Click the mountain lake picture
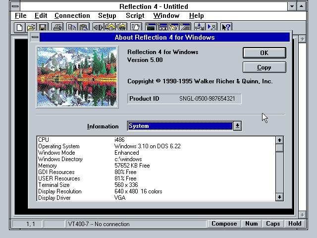317x238 pixels. [77, 77]
